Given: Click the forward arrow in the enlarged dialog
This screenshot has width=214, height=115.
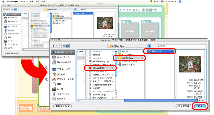Looking at the screenshot, I should [57, 46].
